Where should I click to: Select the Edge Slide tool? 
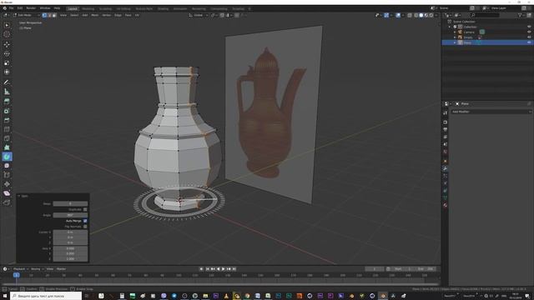pos(7,175)
